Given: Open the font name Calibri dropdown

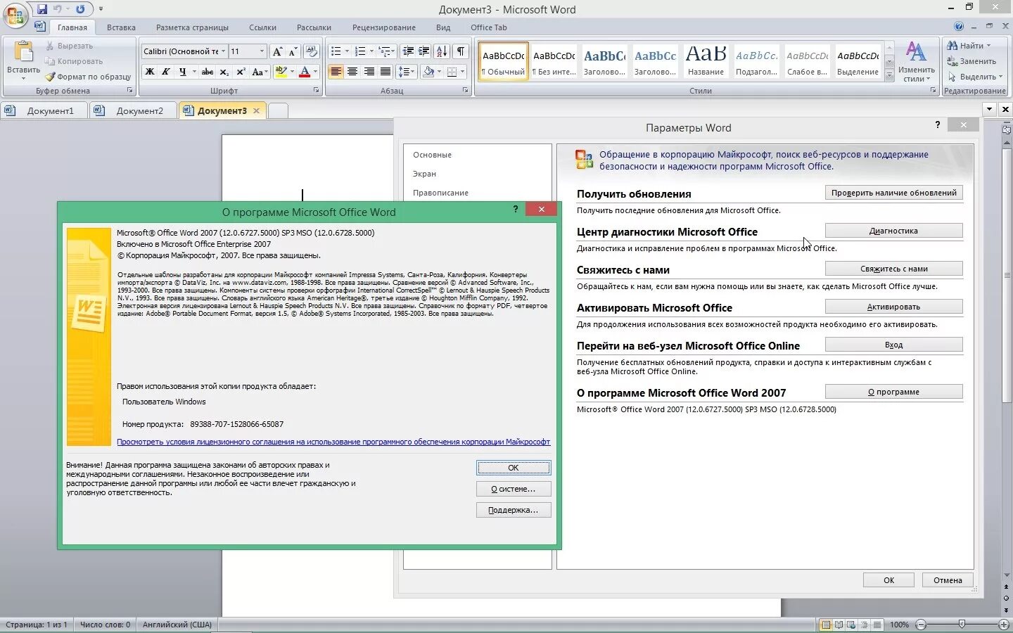Looking at the screenshot, I should (x=224, y=51).
